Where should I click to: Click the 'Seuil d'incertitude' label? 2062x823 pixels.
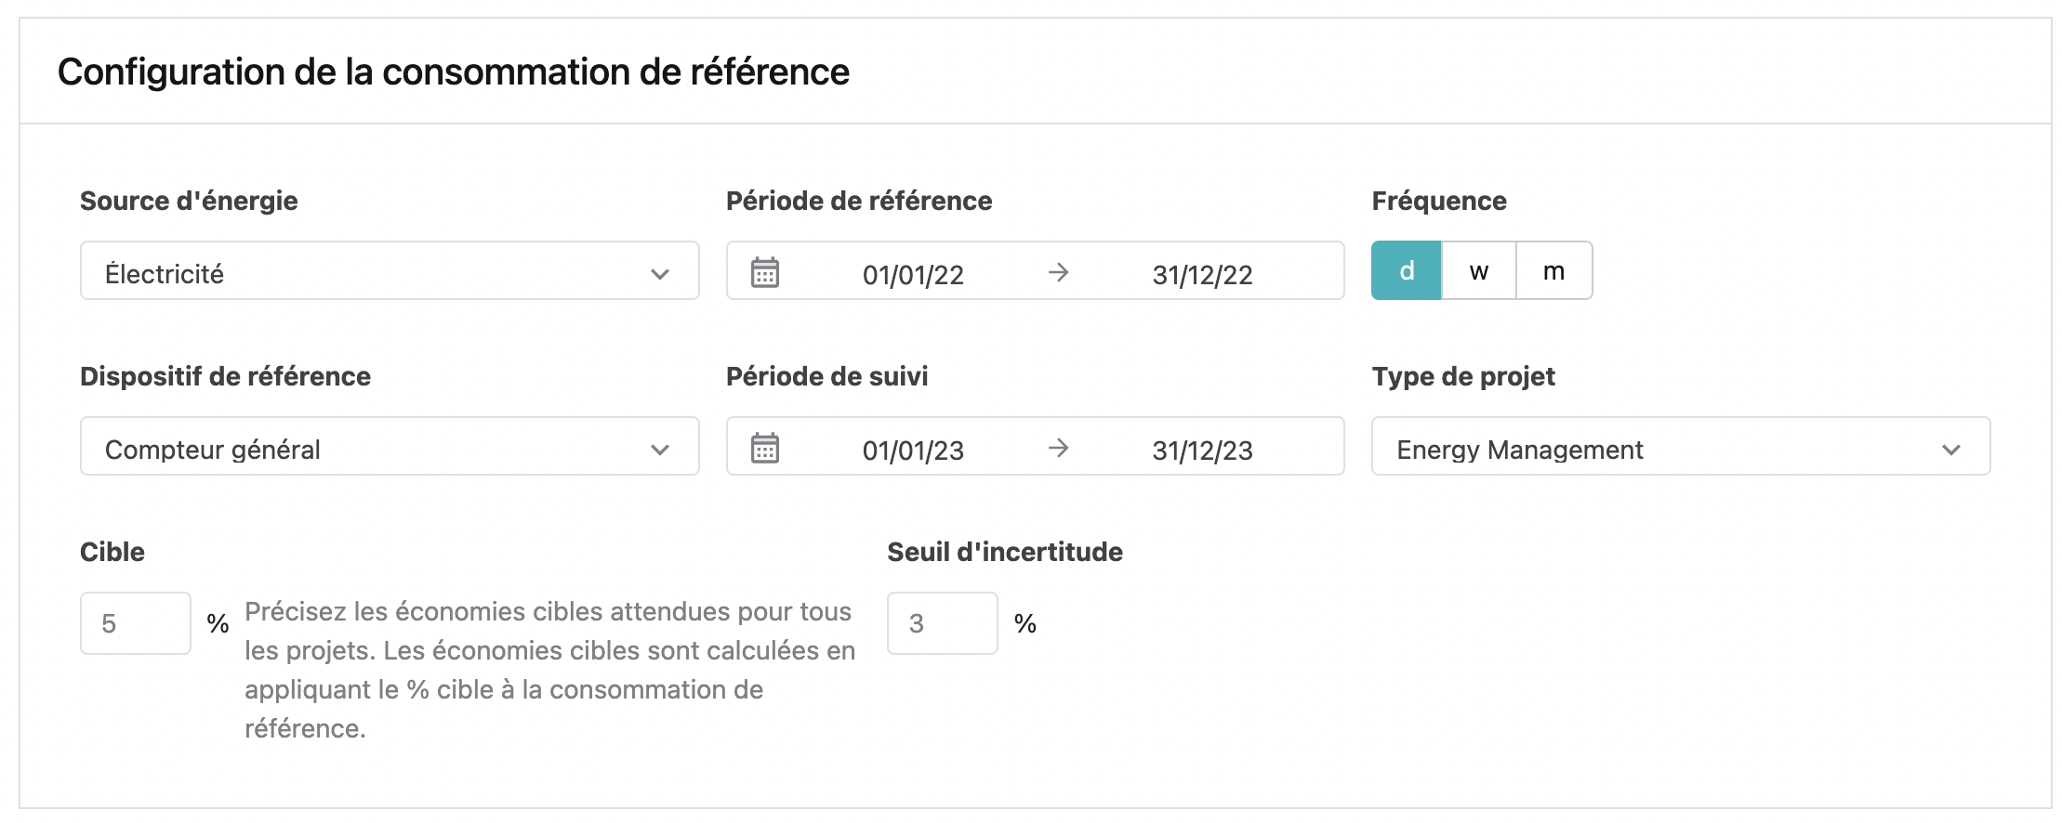coord(1005,552)
